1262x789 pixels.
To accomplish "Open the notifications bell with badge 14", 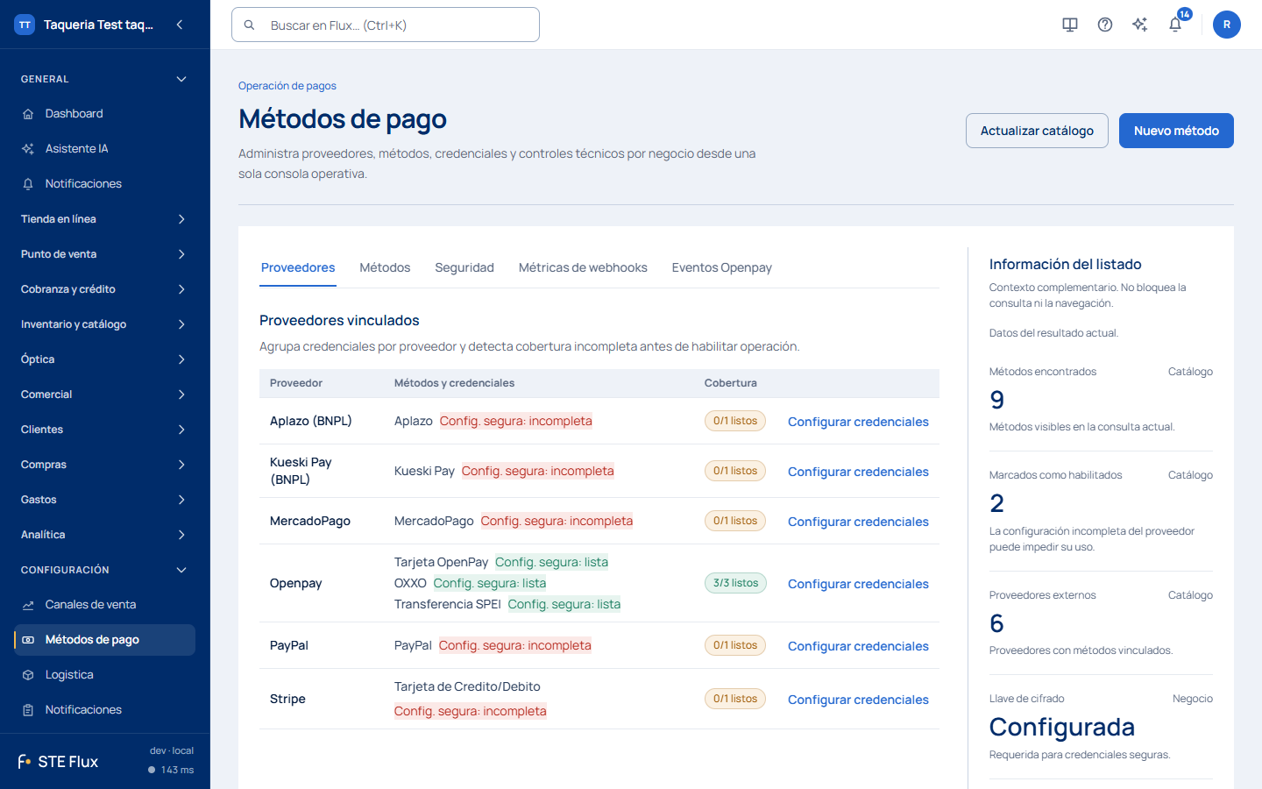I will click(x=1175, y=25).
